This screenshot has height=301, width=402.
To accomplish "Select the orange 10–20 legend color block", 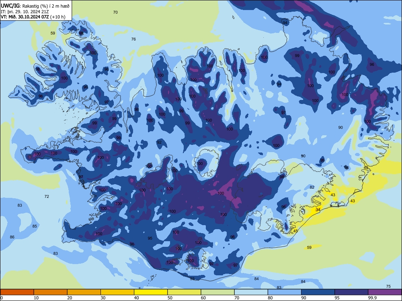I will (51, 292).
